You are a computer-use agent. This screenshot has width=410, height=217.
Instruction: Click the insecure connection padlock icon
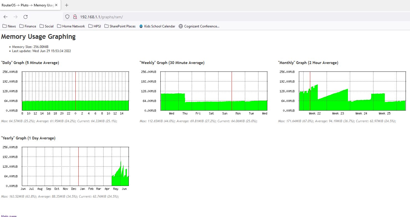pyautogui.click(x=75, y=17)
